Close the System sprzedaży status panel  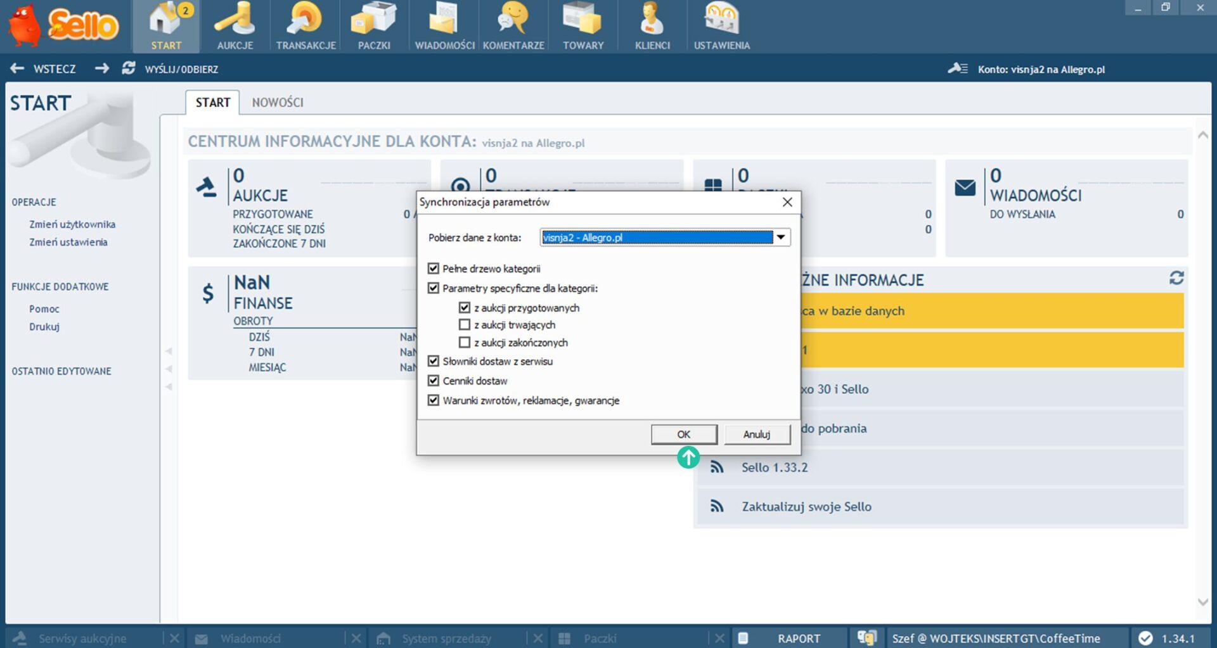click(x=538, y=638)
